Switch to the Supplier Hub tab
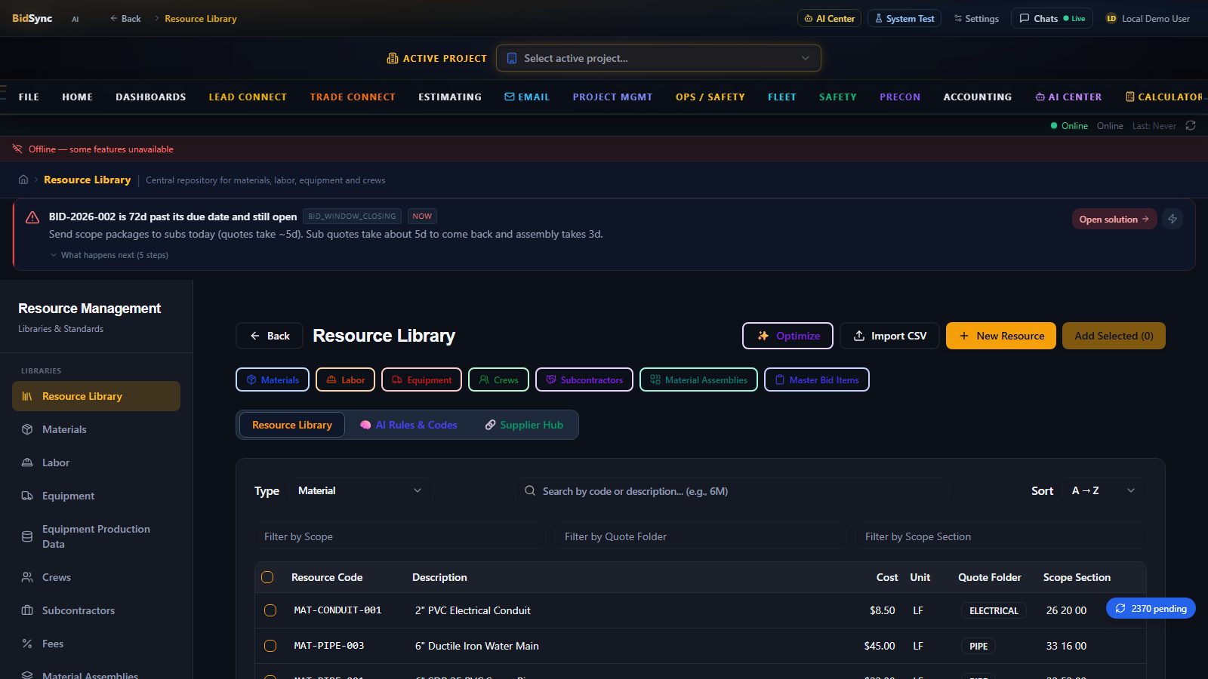Viewport: 1208px width, 679px height. pyautogui.click(x=524, y=425)
